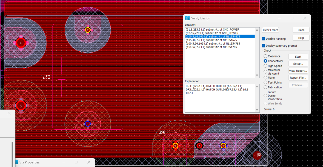Select the Fabrication check option
The height and width of the screenshot is (167, 323).
[265, 87]
